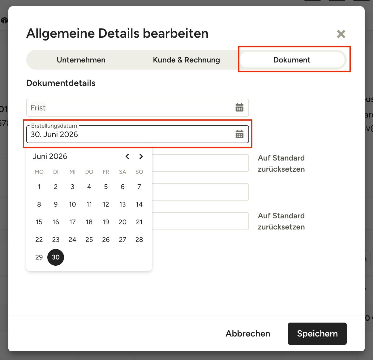373x360 pixels.
Task: Close the dialog with the X icon
Action: click(341, 34)
